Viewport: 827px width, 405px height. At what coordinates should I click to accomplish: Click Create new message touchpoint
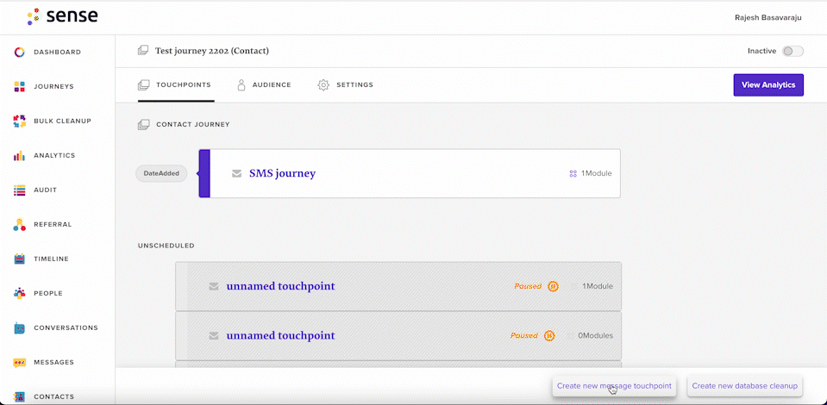click(614, 386)
